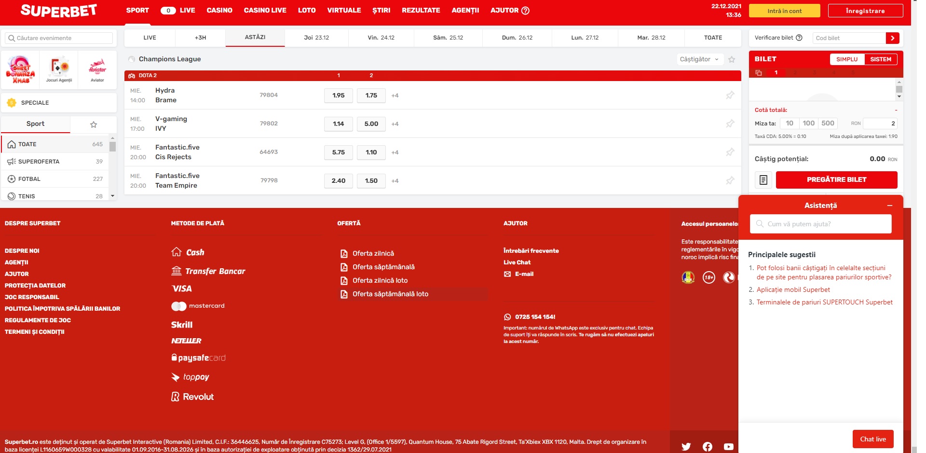Click PREGĂTIRE BILET button
Image resolution: width=926 pixels, height=453 pixels.
pyautogui.click(x=837, y=179)
